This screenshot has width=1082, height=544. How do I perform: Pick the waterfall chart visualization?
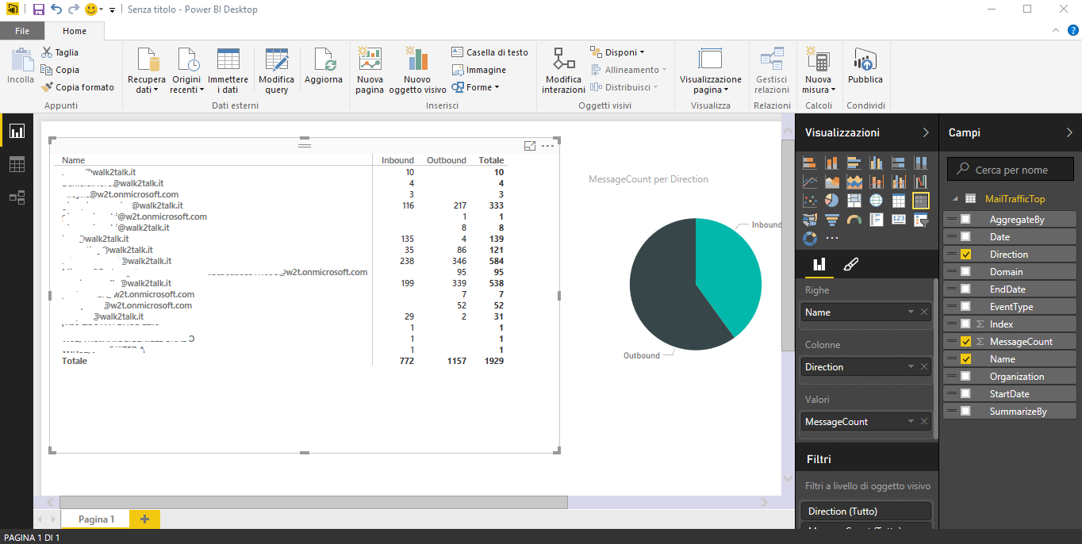921,182
